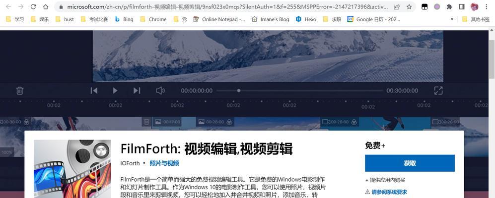This screenshot has width=495, height=198.
Task: Go back to the previous page
Action: (x=8, y=6)
